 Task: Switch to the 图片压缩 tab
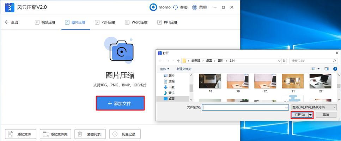click(x=75, y=22)
